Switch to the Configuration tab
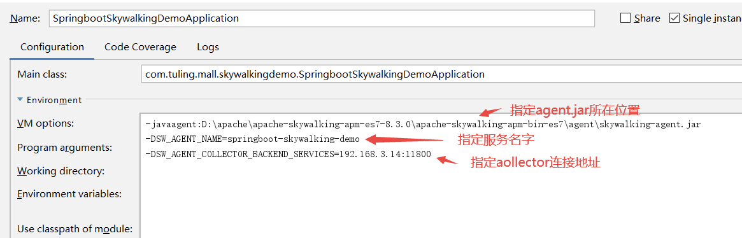The height and width of the screenshot is (238, 742). click(52, 47)
